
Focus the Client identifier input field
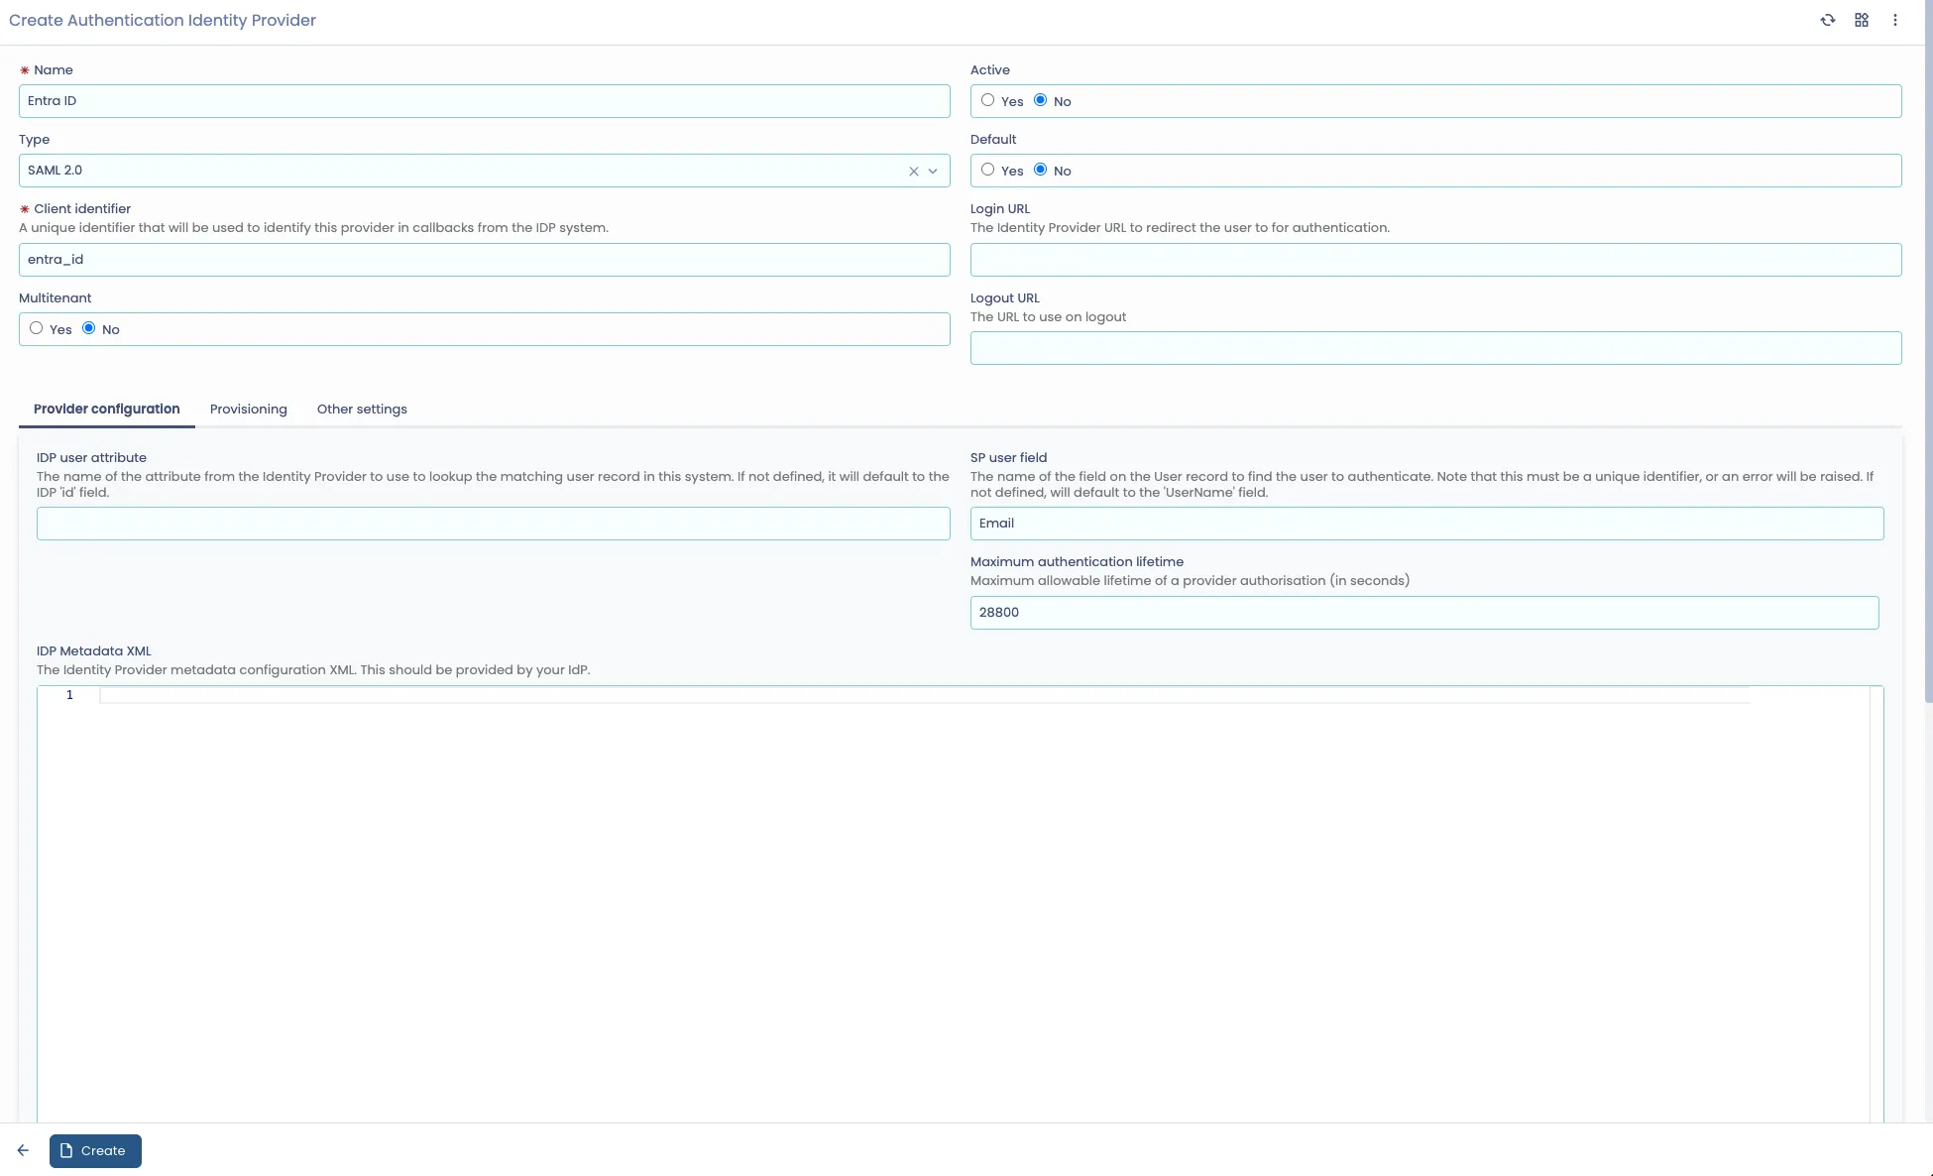[485, 260]
